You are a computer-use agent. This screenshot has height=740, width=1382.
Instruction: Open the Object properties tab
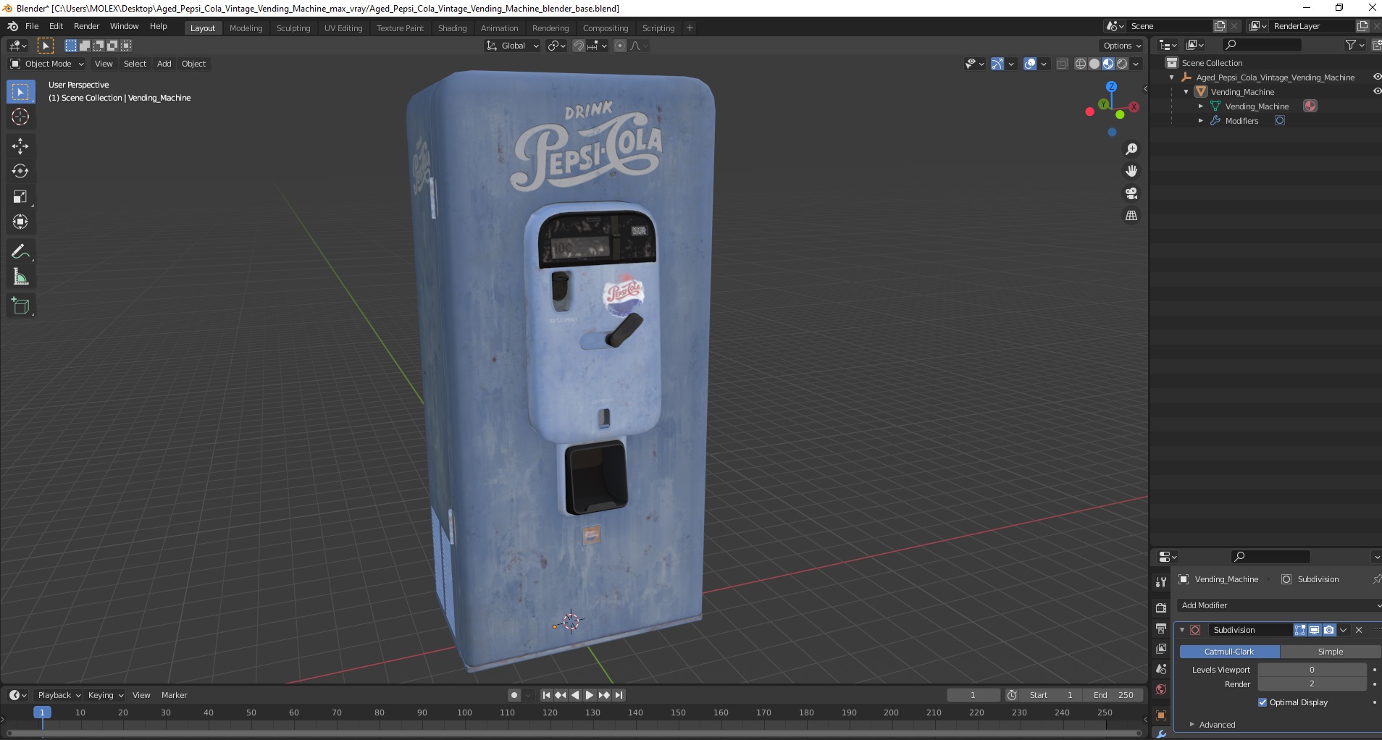[1161, 715]
